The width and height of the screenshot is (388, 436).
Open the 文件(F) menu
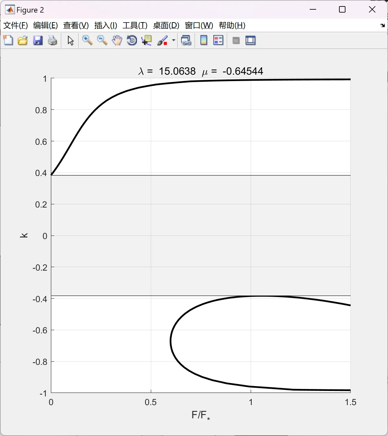[15, 25]
